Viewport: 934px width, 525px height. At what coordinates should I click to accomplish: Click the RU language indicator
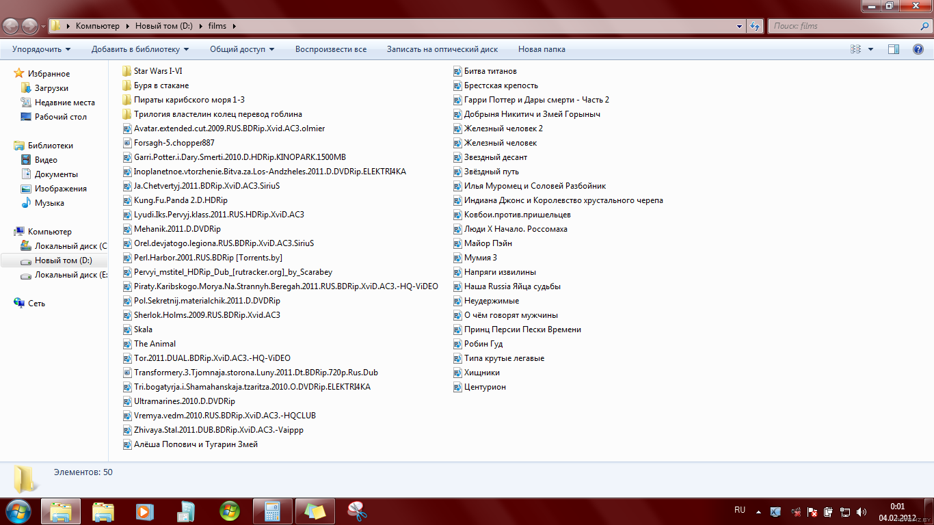(x=740, y=510)
